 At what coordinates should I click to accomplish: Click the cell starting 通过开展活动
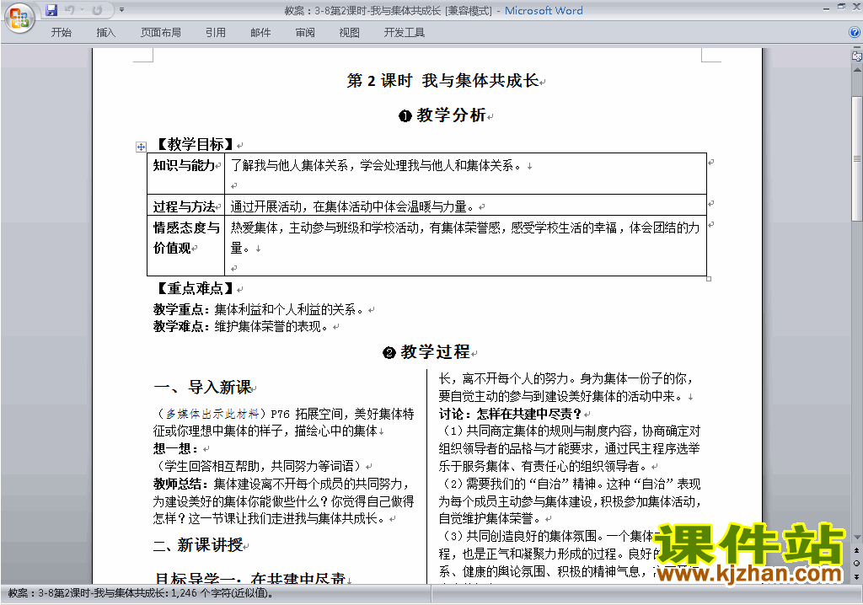[x=465, y=205]
